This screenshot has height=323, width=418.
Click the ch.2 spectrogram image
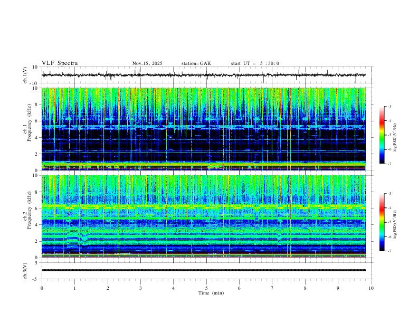point(204,216)
